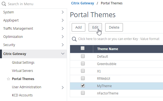Check the Default theme checkbox
Viewport: 163px width, 101px height.
83,56
